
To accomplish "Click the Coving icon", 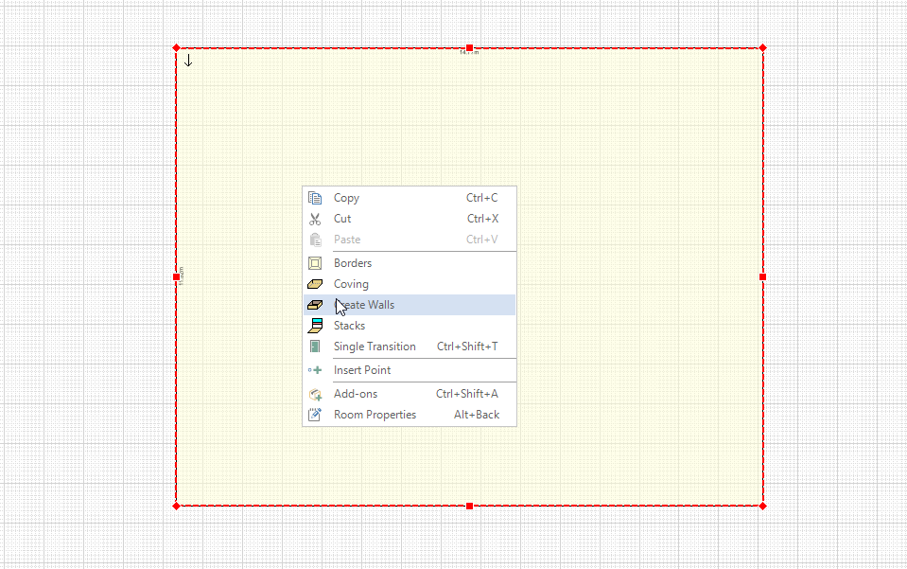I will (x=315, y=284).
